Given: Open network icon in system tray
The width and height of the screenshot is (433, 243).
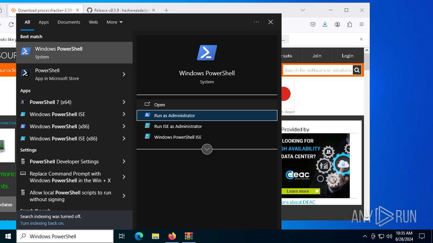Looking at the screenshot, I should pos(381,236).
